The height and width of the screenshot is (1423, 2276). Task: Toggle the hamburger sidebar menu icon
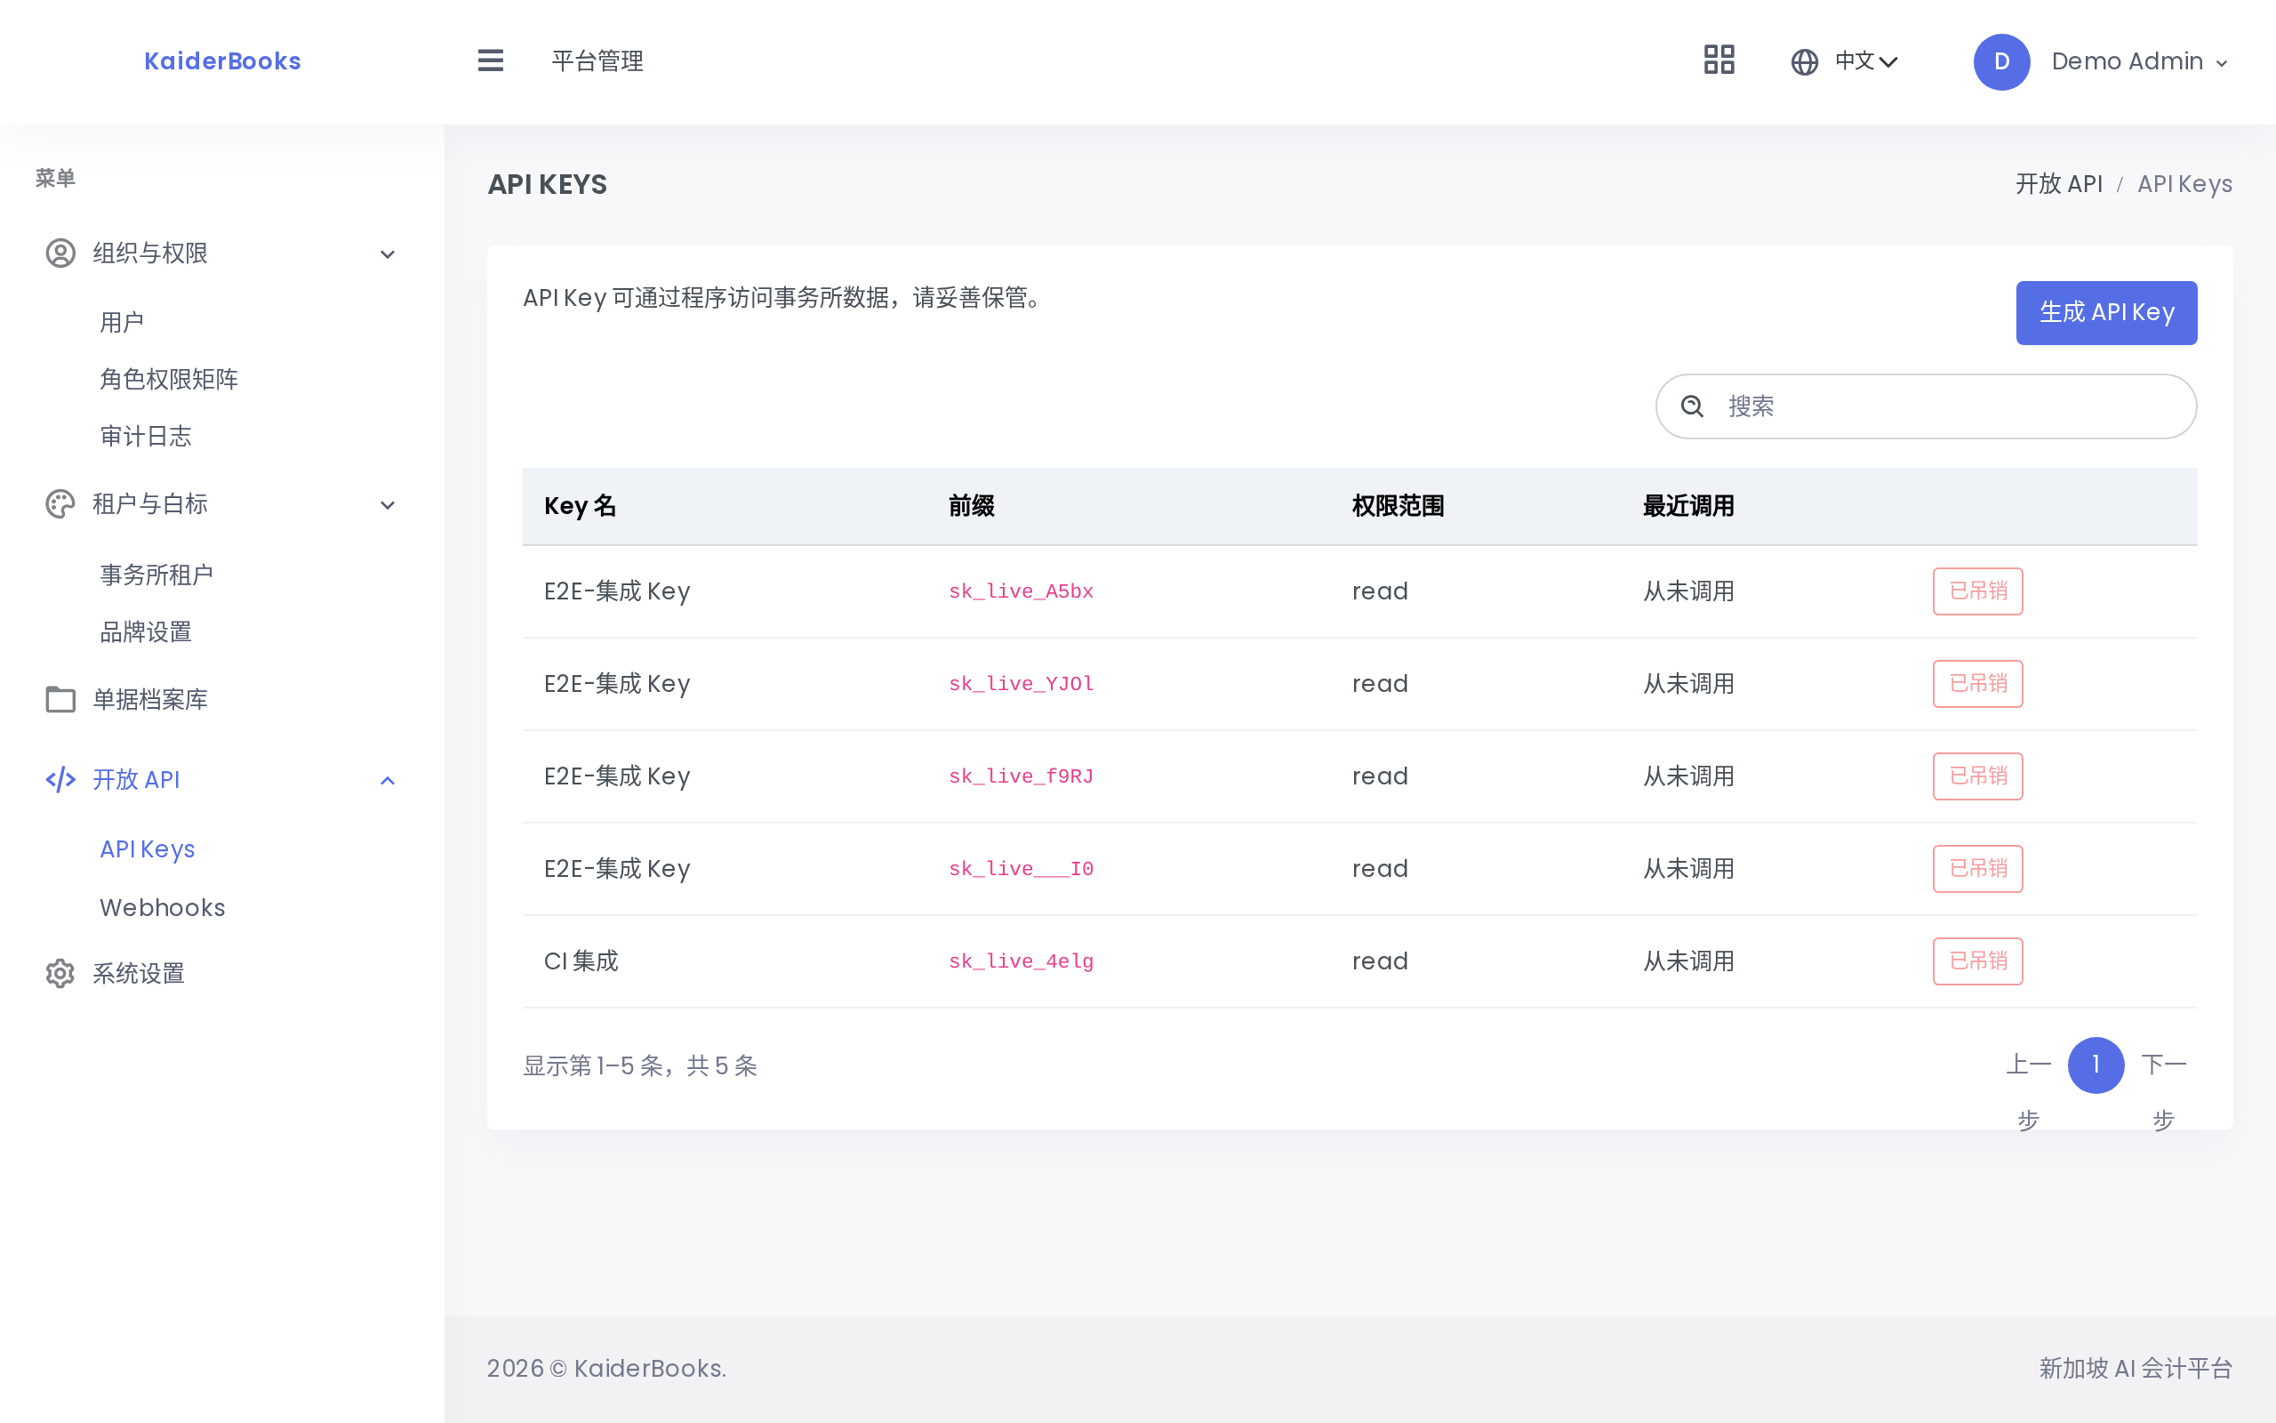[x=490, y=61]
